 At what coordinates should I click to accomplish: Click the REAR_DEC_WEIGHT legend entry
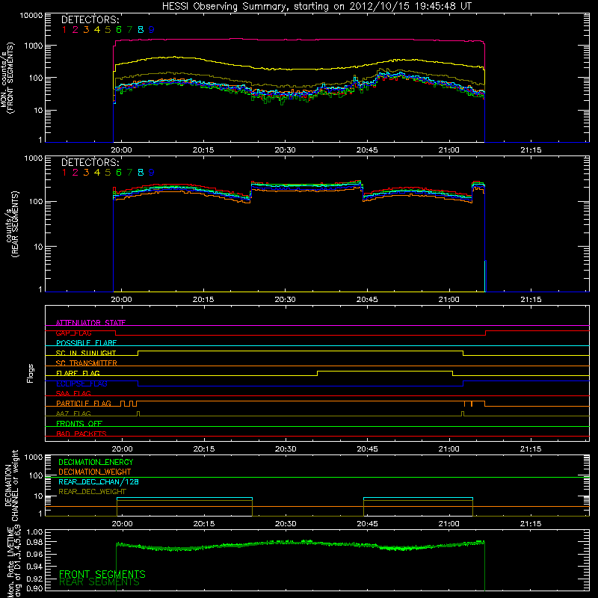pos(92,492)
